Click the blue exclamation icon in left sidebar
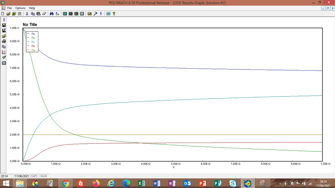The image size is (335, 188). (4, 19)
